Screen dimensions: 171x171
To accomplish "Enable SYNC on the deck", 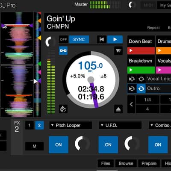I will point(79,39).
